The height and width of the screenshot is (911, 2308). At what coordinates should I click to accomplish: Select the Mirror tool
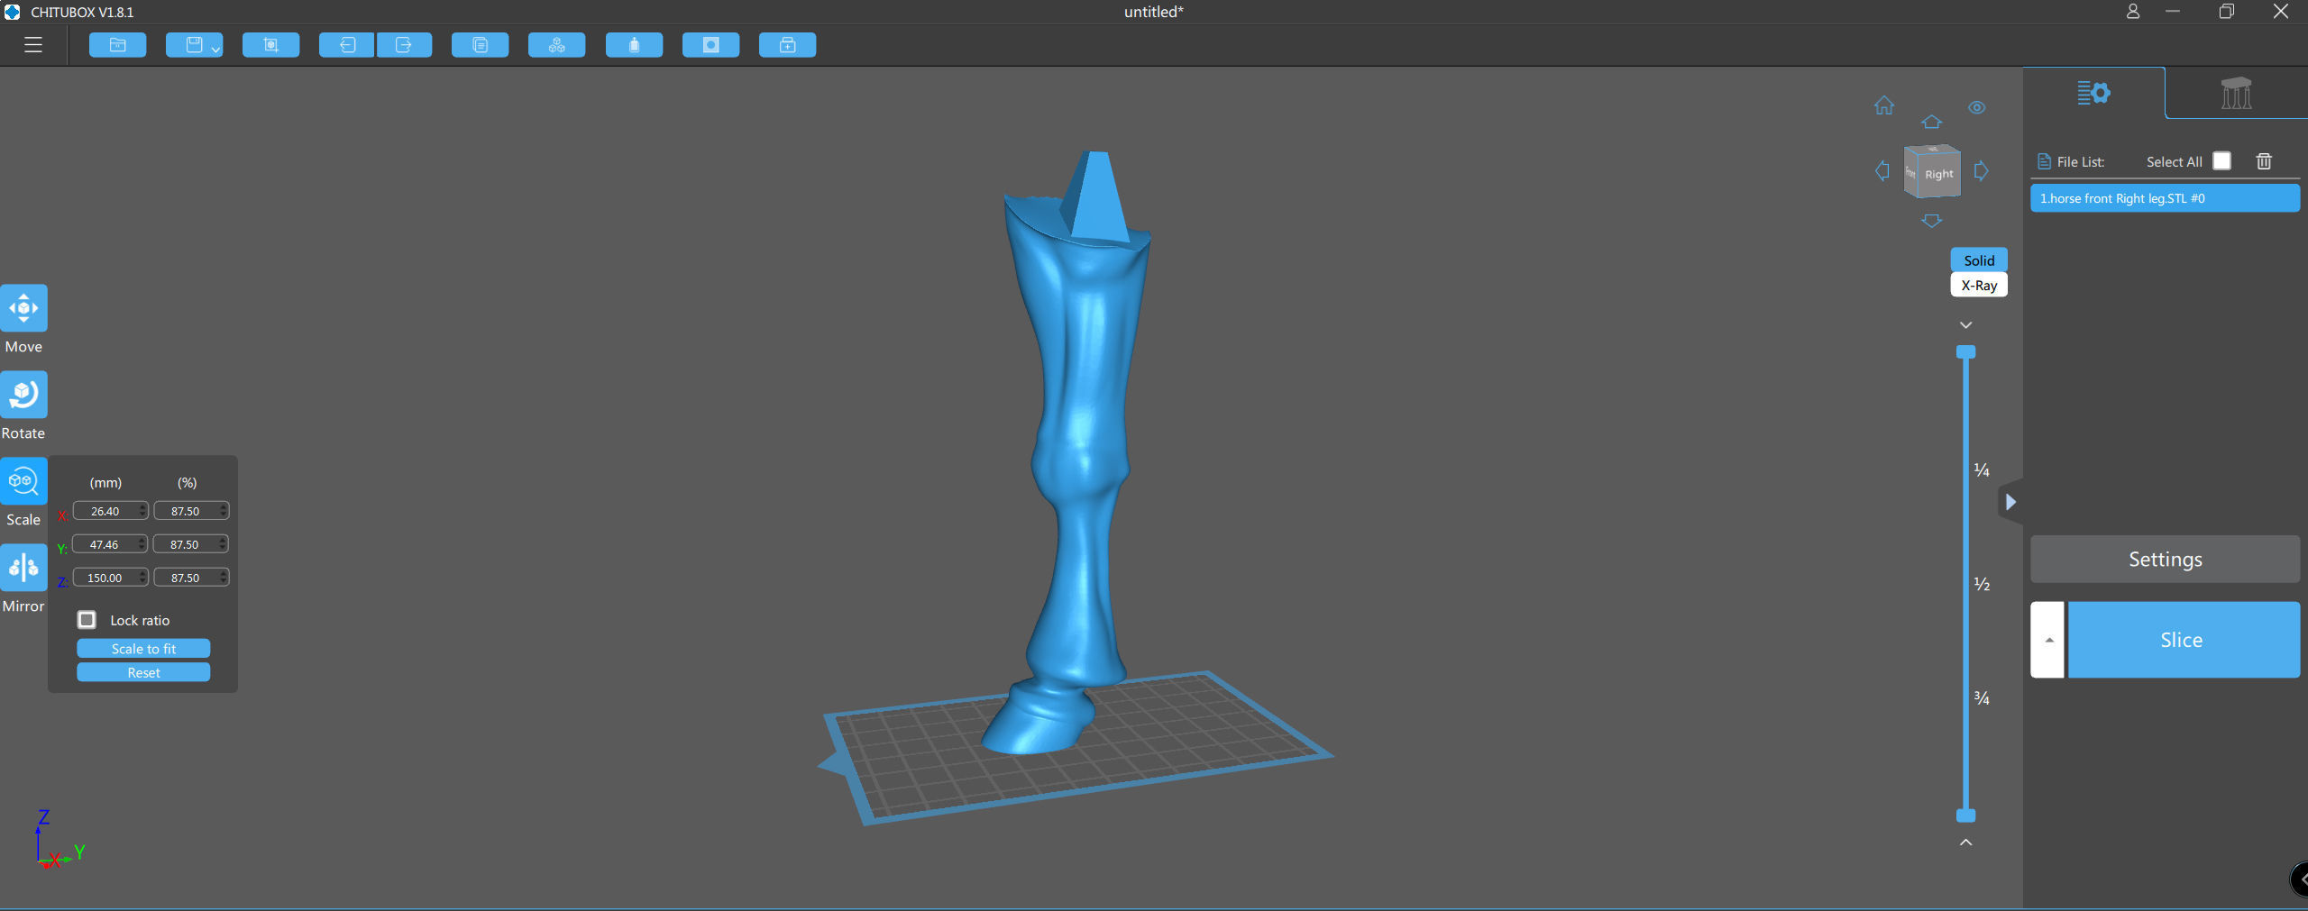point(23,568)
